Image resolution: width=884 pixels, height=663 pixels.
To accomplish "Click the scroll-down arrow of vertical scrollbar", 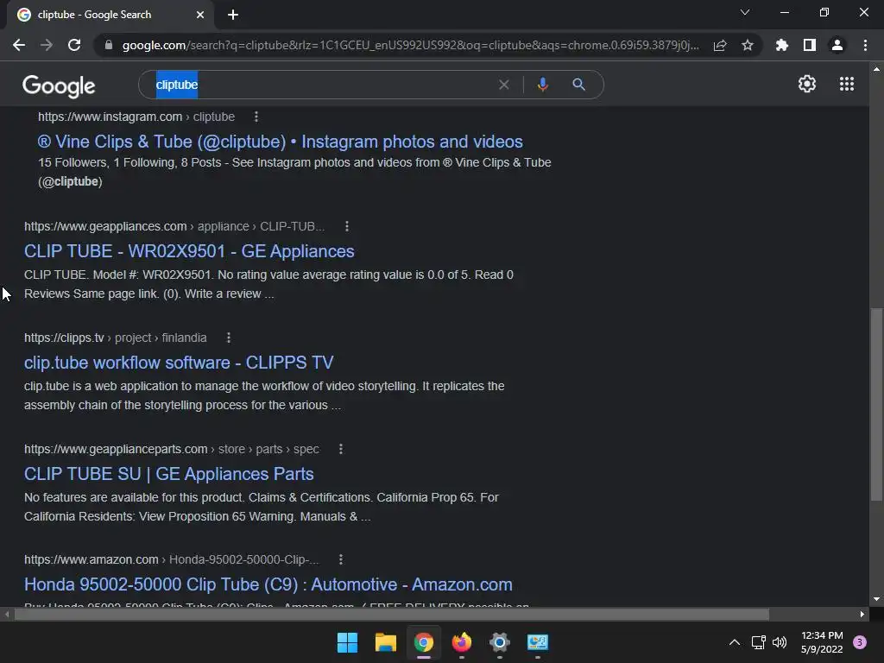I will (x=876, y=599).
